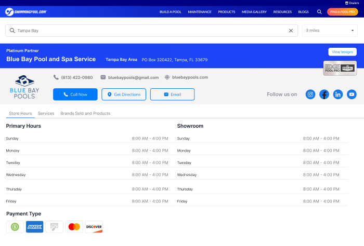
Task: Open the Maintenance menu
Action: coord(200,12)
